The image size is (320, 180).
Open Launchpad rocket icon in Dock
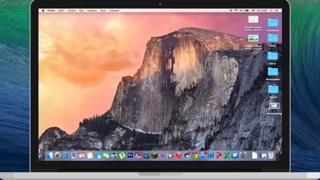[57, 155]
